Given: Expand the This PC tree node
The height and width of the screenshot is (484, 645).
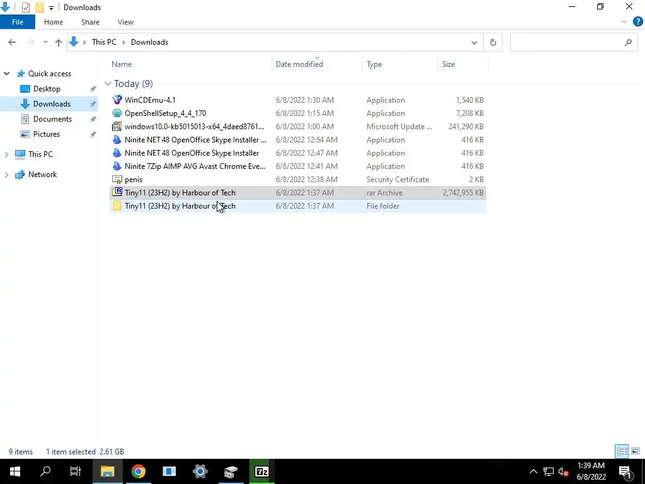Looking at the screenshot, I should pyautogui.click(x=6, y=154).
